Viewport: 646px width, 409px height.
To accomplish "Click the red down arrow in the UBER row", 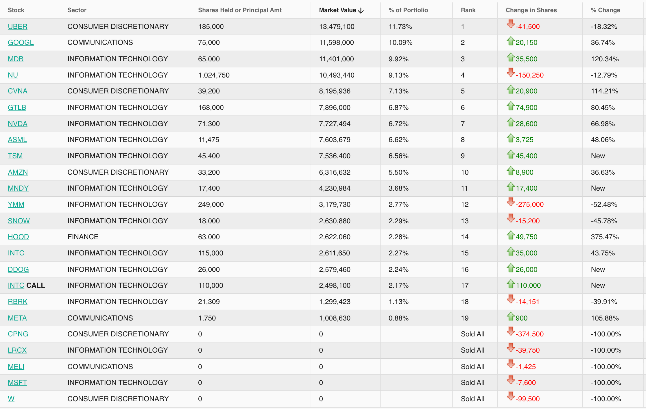I will [511, 24].
